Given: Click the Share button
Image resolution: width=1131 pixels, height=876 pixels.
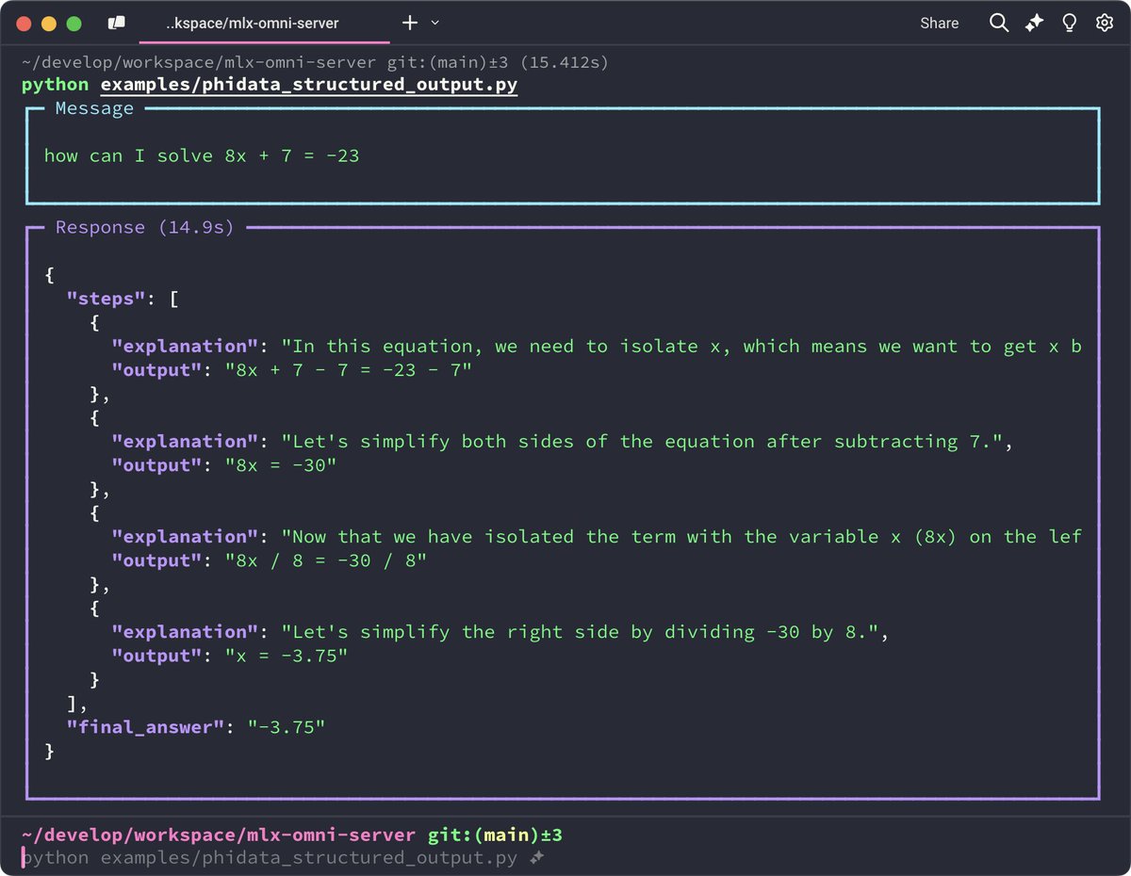Looking at the screenshot, I should pos(940,24).
